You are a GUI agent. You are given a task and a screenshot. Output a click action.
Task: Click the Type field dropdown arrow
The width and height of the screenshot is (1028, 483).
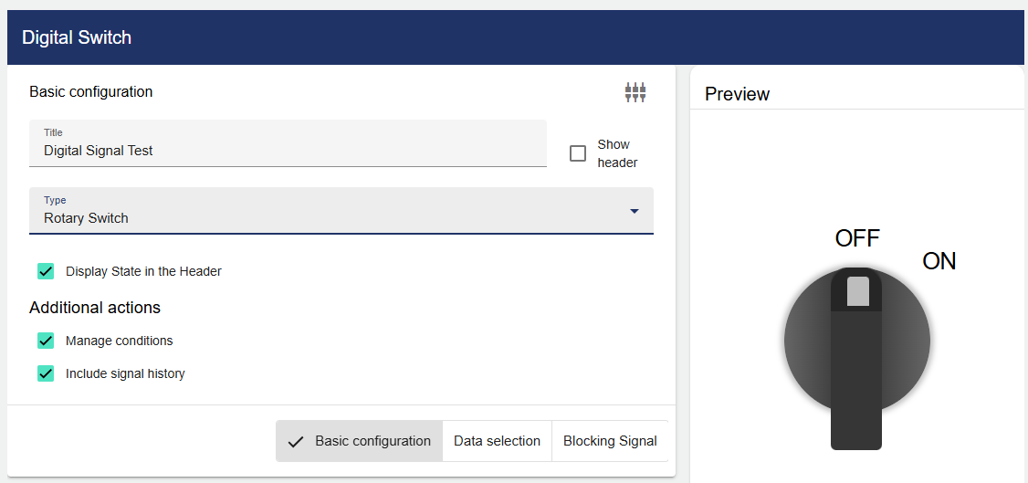[635, 212]
